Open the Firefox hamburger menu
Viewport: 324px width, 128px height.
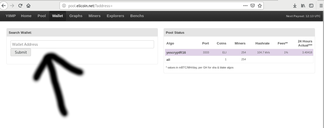pos(321,6)
